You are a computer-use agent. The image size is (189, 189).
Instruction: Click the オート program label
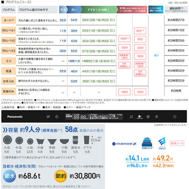pyautogui.click(x=9, y=20)
